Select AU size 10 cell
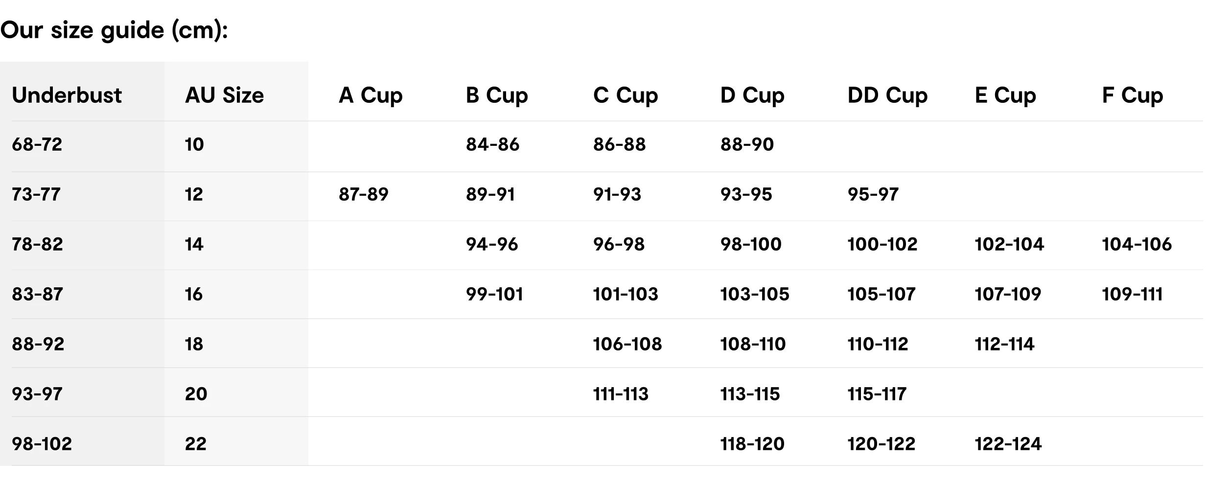This screenshot has height=484, width=1206. [x=194, y=144]
